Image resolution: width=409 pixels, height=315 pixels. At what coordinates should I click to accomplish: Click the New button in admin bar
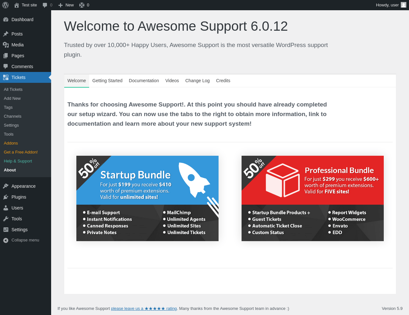pos(66,5)
